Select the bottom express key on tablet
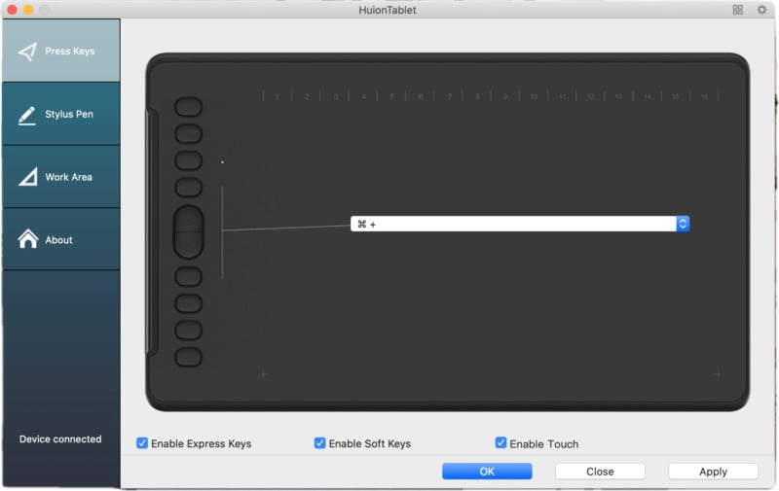779x491 pixels. coord(188,357)
